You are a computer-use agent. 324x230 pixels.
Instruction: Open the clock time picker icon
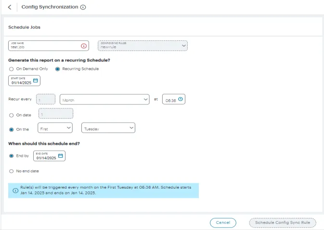tap(181, 99)
